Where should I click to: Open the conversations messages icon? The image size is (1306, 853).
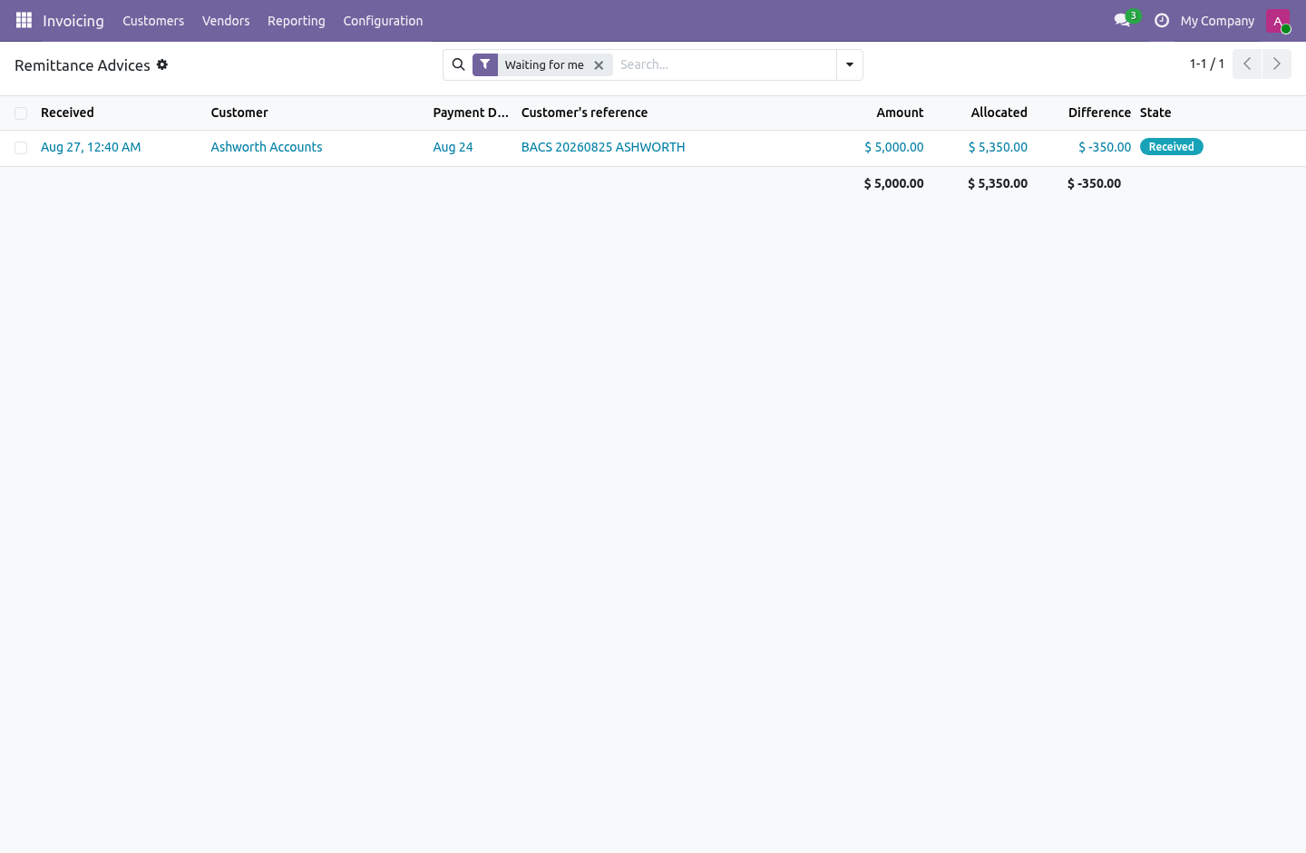pos(1123,20)
